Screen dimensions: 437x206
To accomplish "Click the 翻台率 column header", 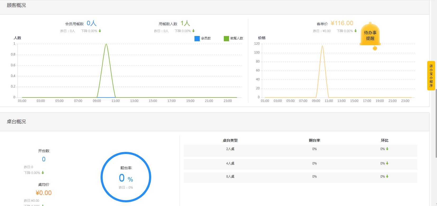I will 314,141.
